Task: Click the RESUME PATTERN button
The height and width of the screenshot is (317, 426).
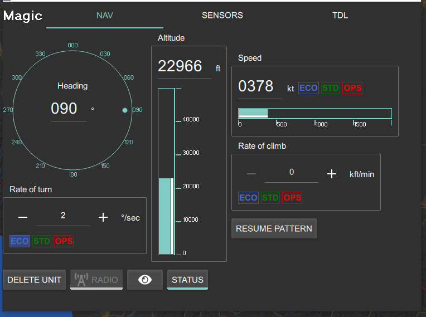Action: [x=274, y=228]
